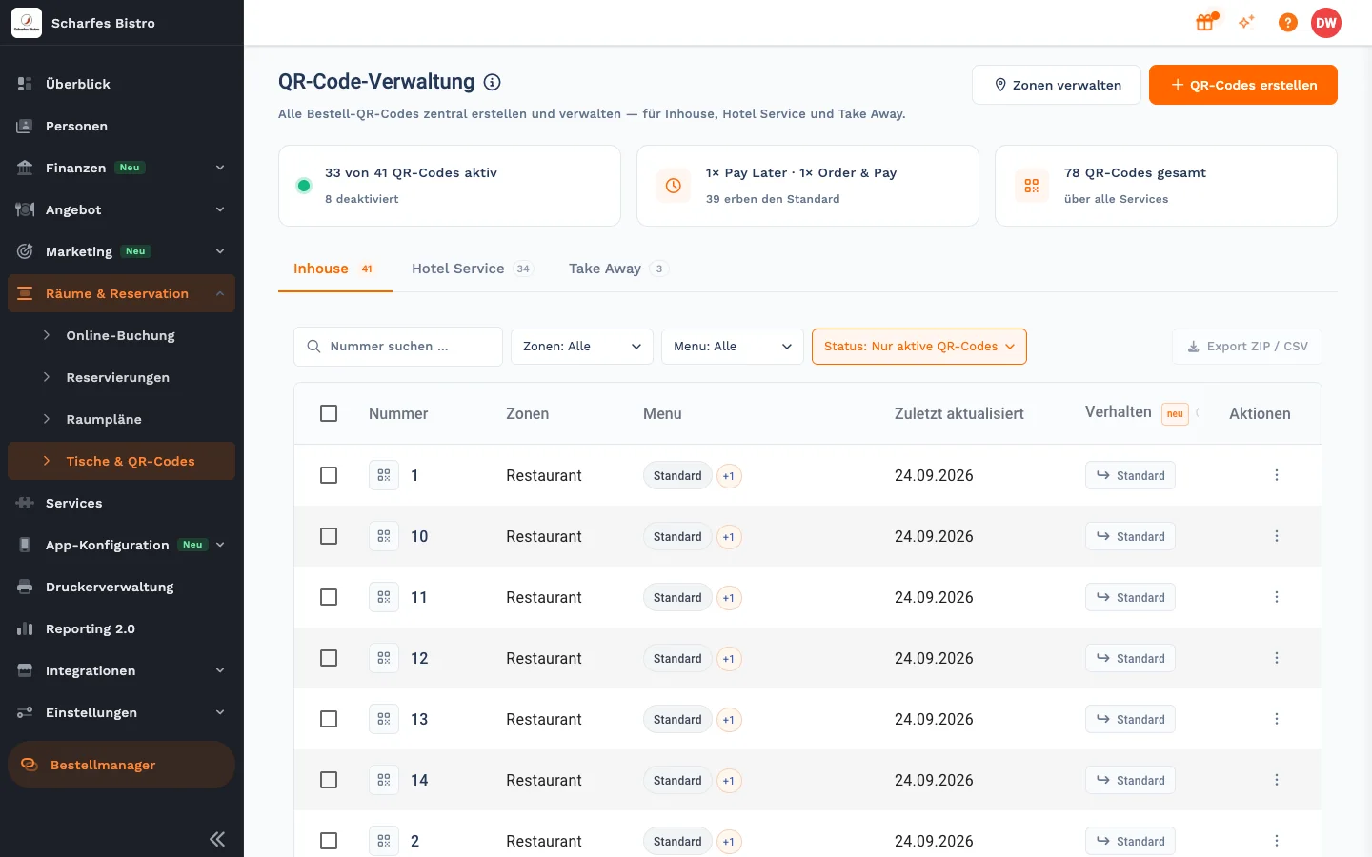This screenshot has width=1372, height=857.
Task: Click the Zonen verwalten button
Action: tap(1057, 85)
